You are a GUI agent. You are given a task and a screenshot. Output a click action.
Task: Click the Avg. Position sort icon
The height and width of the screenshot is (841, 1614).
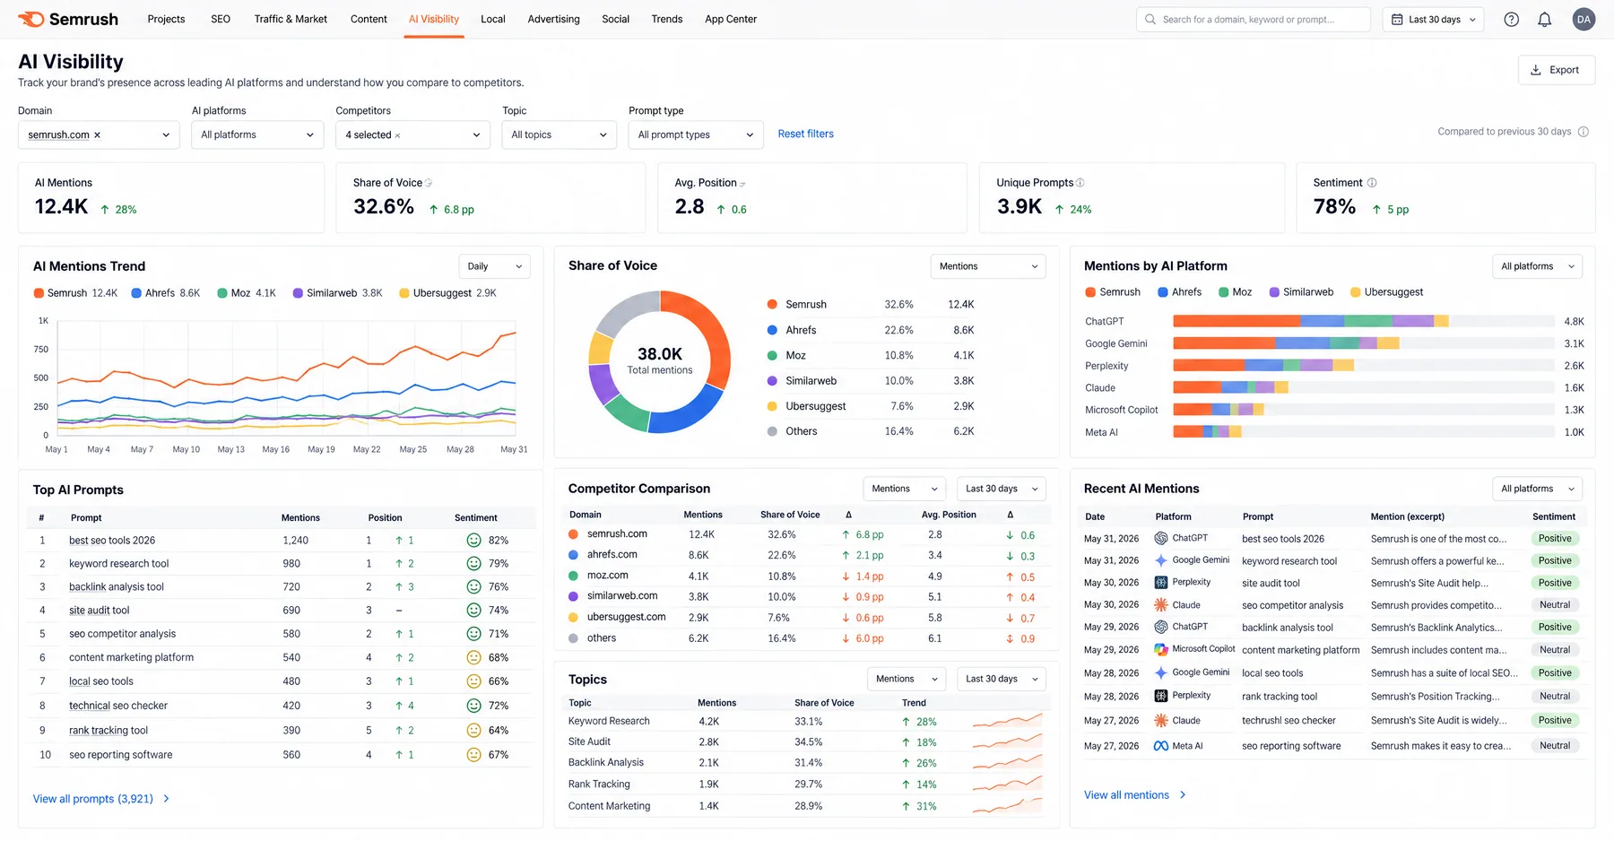(742, 184)
